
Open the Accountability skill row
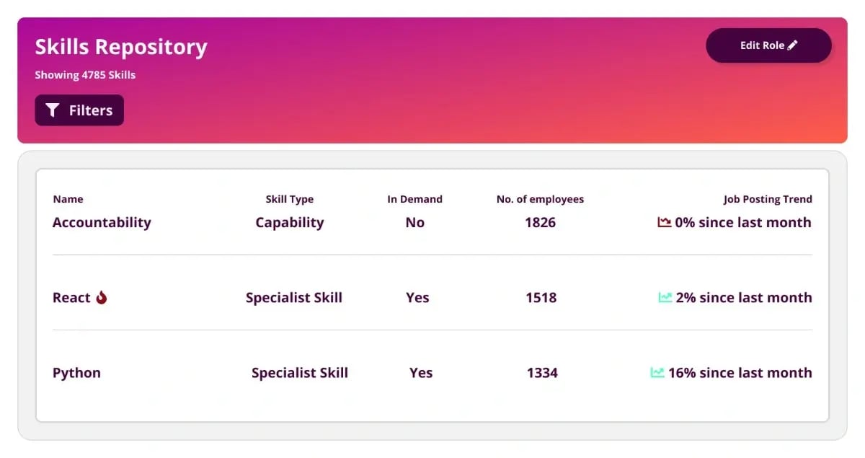(x=432, y=222)
